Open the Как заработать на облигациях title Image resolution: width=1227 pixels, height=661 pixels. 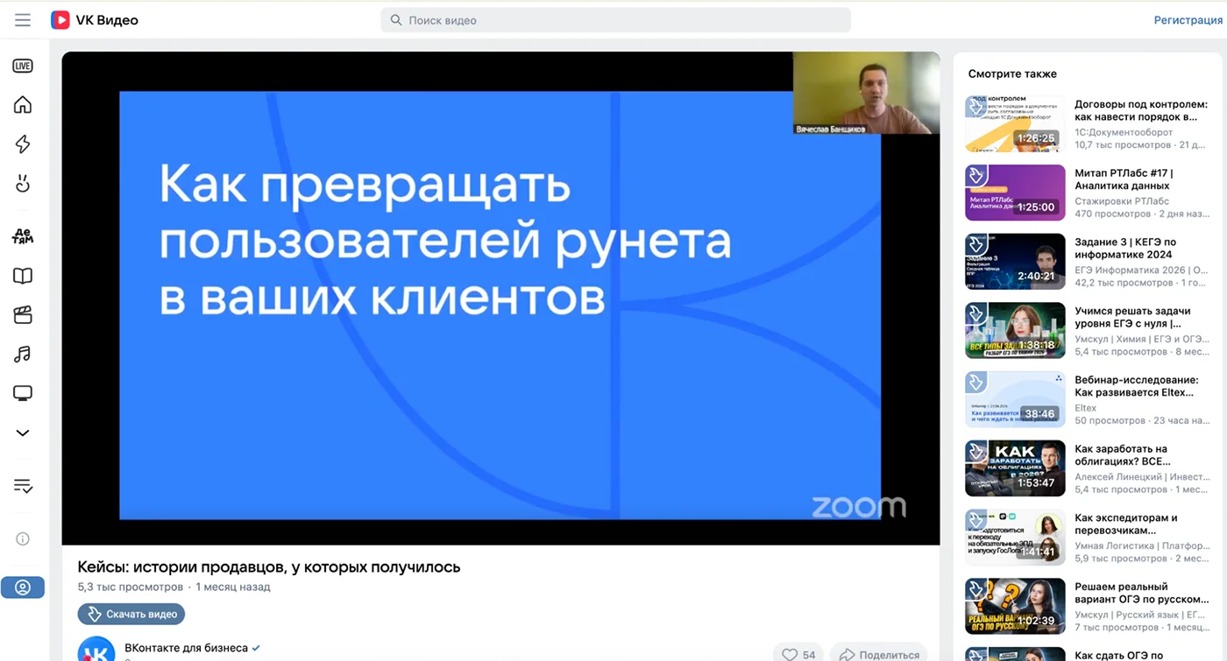[1123, 455]
